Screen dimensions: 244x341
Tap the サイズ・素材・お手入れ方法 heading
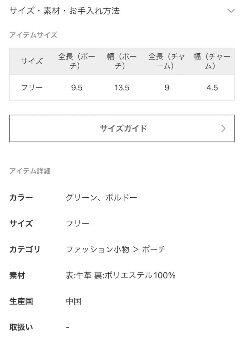[x=65, y=11]
